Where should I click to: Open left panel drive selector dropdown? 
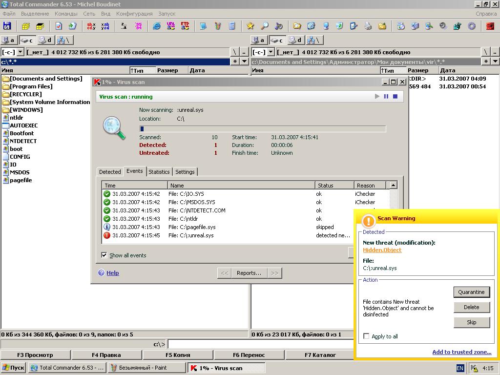coord(20,52)
